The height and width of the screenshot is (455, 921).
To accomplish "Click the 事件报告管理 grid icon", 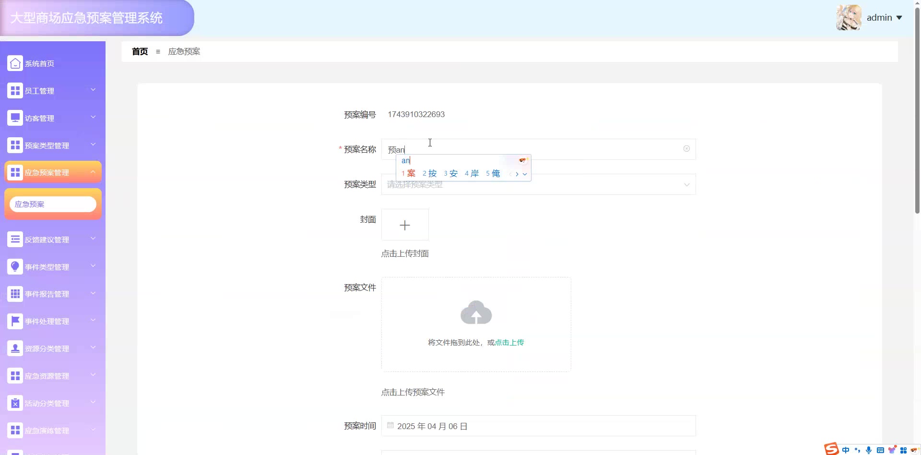I will [15, 294].
